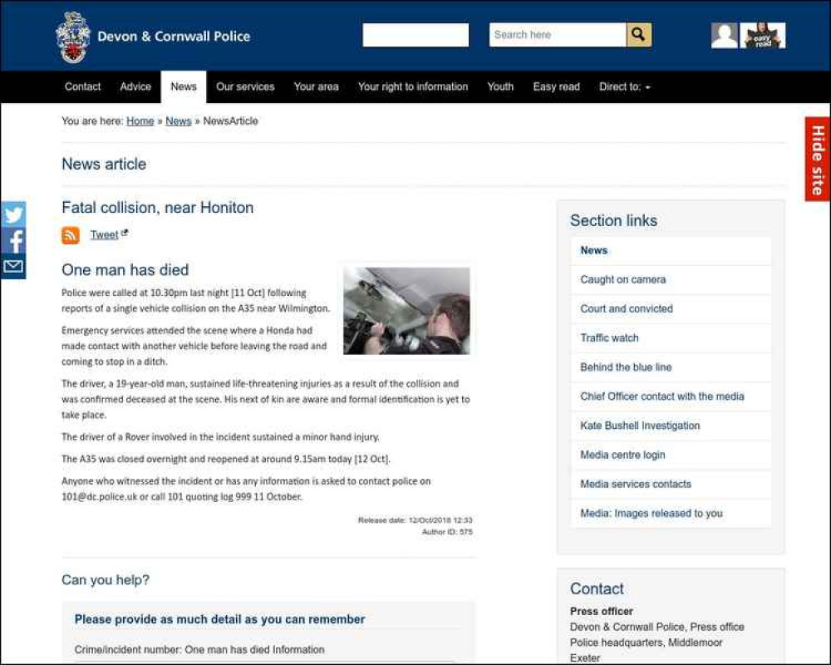The image size is (831, 665).
Task: Follow the News breadcrumb link
Action: (178, 121)
